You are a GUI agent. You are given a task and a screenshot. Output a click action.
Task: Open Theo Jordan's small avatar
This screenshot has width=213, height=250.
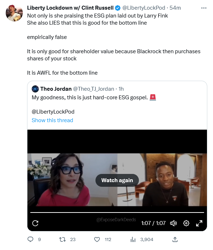pyautogui.click(x=35, y=89)
